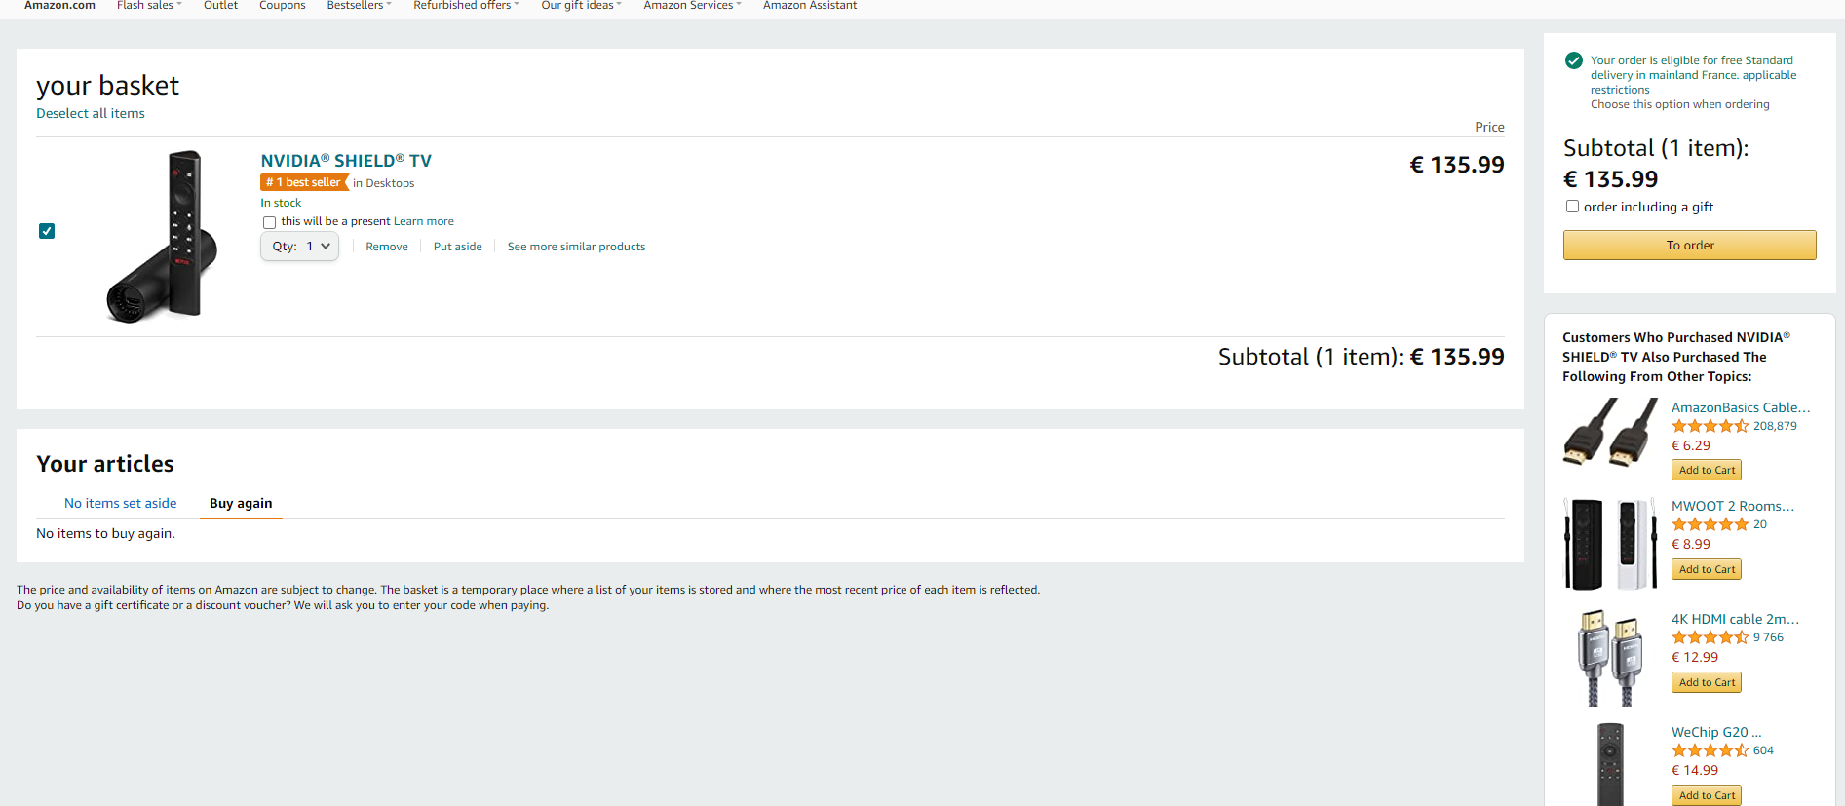Screen dimensions: 1845x806
Task: Open Coupons in the navigation bar
Action: coord(283,6)
